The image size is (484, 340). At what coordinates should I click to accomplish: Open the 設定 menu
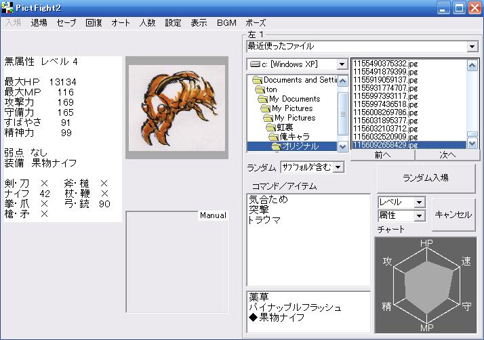pyautogui.click(x=173, y=23)
